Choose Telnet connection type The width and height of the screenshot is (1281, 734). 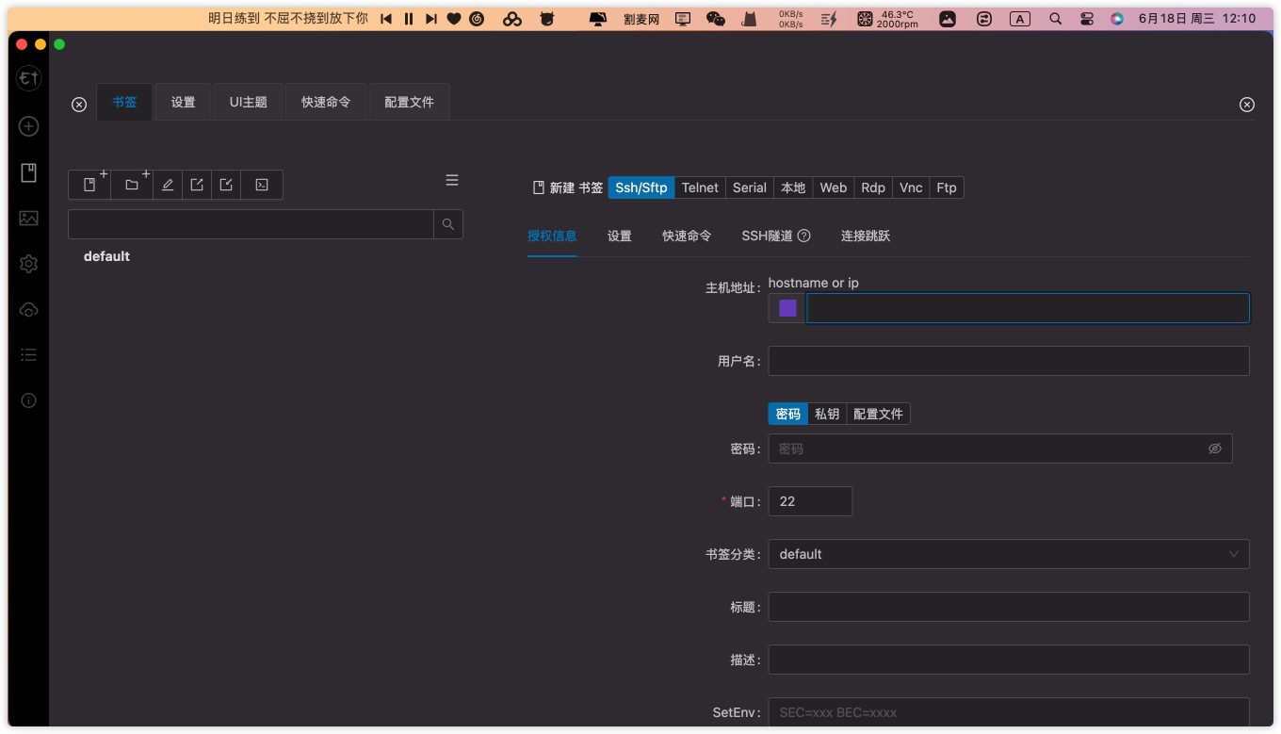(x=700, y=188)
